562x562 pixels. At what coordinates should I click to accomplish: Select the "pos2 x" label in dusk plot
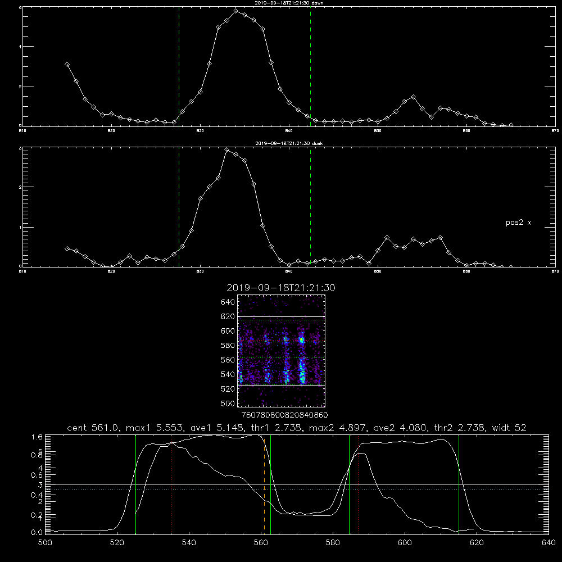518,223
